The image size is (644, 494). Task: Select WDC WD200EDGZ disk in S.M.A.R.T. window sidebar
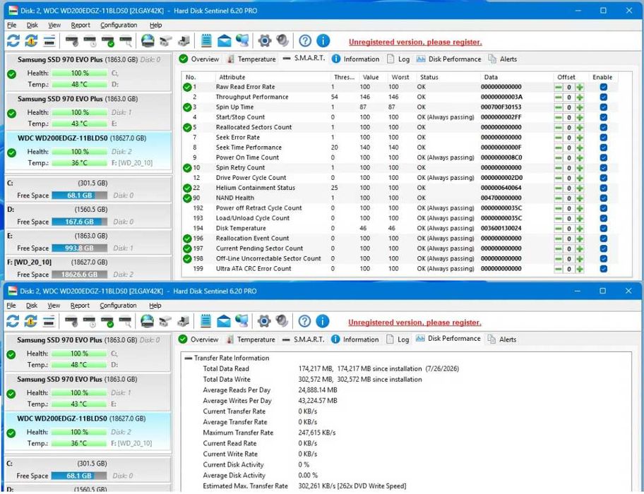pyautogui.click(x=88, y=150)
